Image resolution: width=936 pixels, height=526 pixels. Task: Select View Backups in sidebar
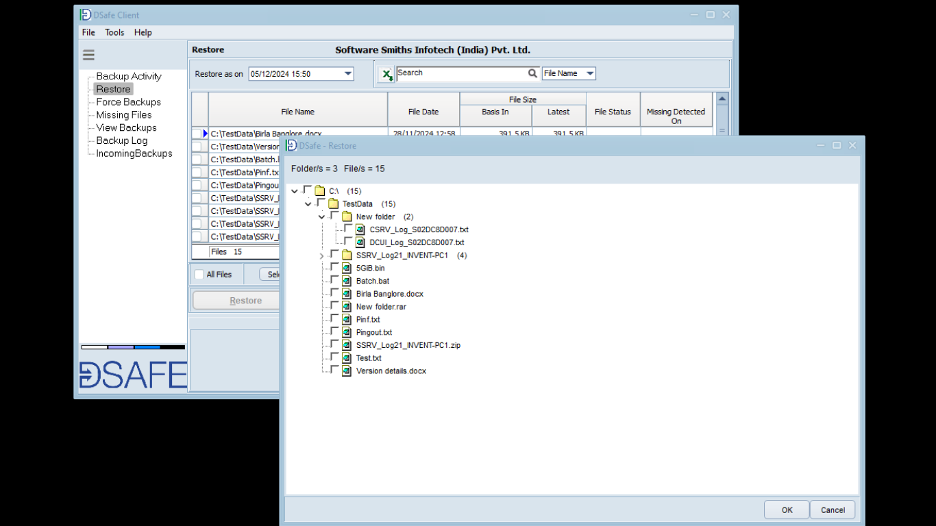pos(126,127)
